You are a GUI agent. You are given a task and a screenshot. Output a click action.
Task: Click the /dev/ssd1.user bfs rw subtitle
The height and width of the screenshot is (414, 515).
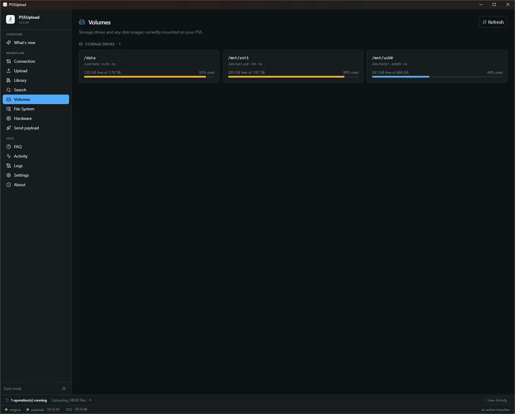[245, 64]
